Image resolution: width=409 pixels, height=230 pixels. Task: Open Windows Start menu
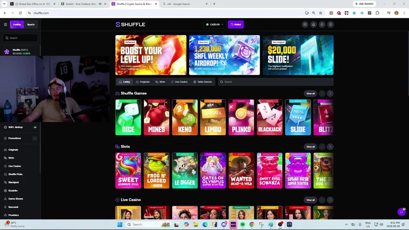click(120, 225)
